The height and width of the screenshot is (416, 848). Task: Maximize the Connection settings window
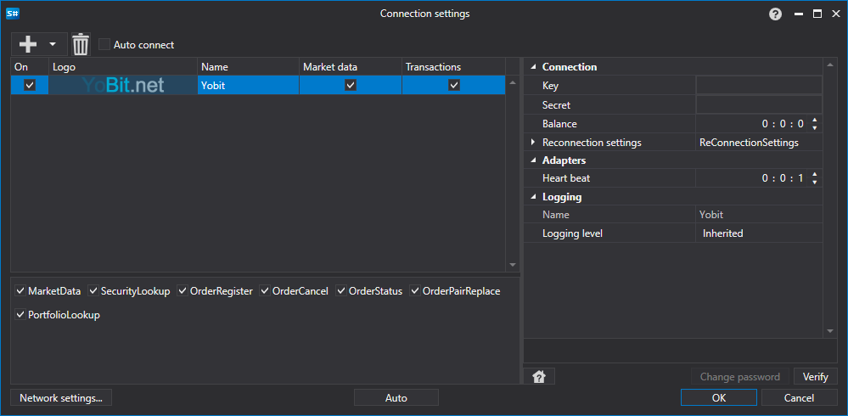[817, 14]
